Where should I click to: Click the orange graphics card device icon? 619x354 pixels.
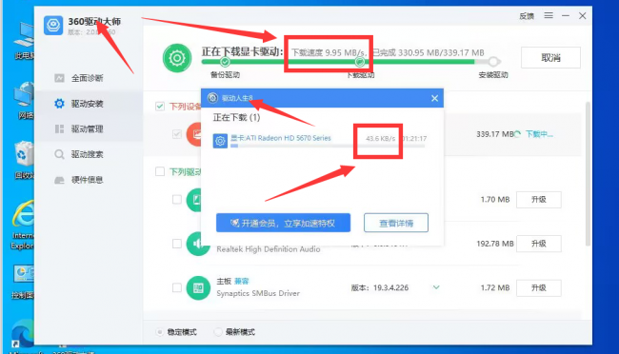tap(194, 134)
